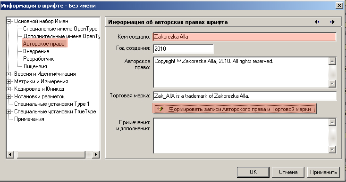Select Разработчик in the tree
Screen dimensions: 346x182
(39, 59)
